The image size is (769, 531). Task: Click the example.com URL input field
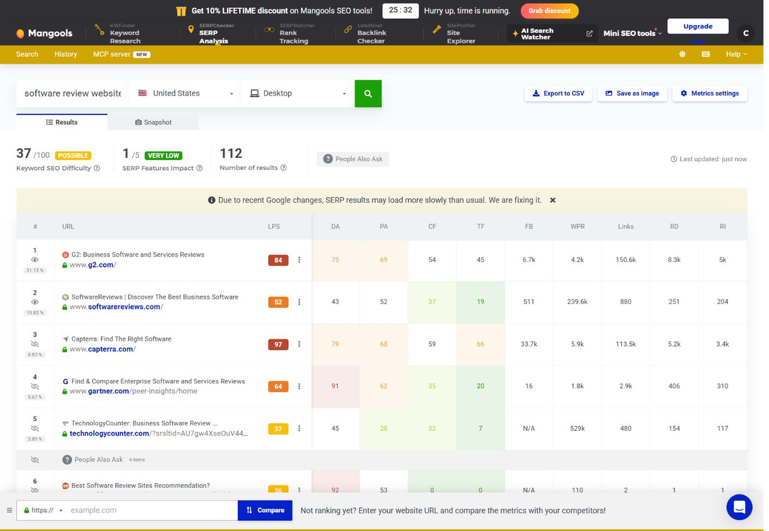(152, 510)
